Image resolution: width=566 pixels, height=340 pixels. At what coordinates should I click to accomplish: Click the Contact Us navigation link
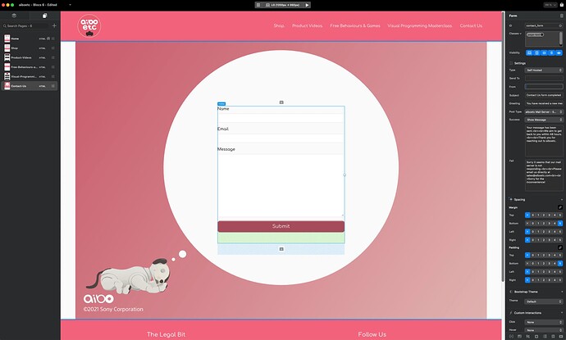pyautogui.click(x=471, y=25)
